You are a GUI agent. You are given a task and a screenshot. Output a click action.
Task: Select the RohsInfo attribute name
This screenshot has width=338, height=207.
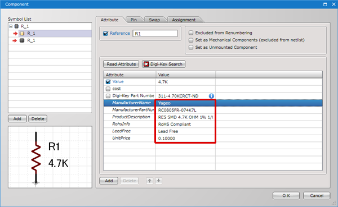pos(121,124)
